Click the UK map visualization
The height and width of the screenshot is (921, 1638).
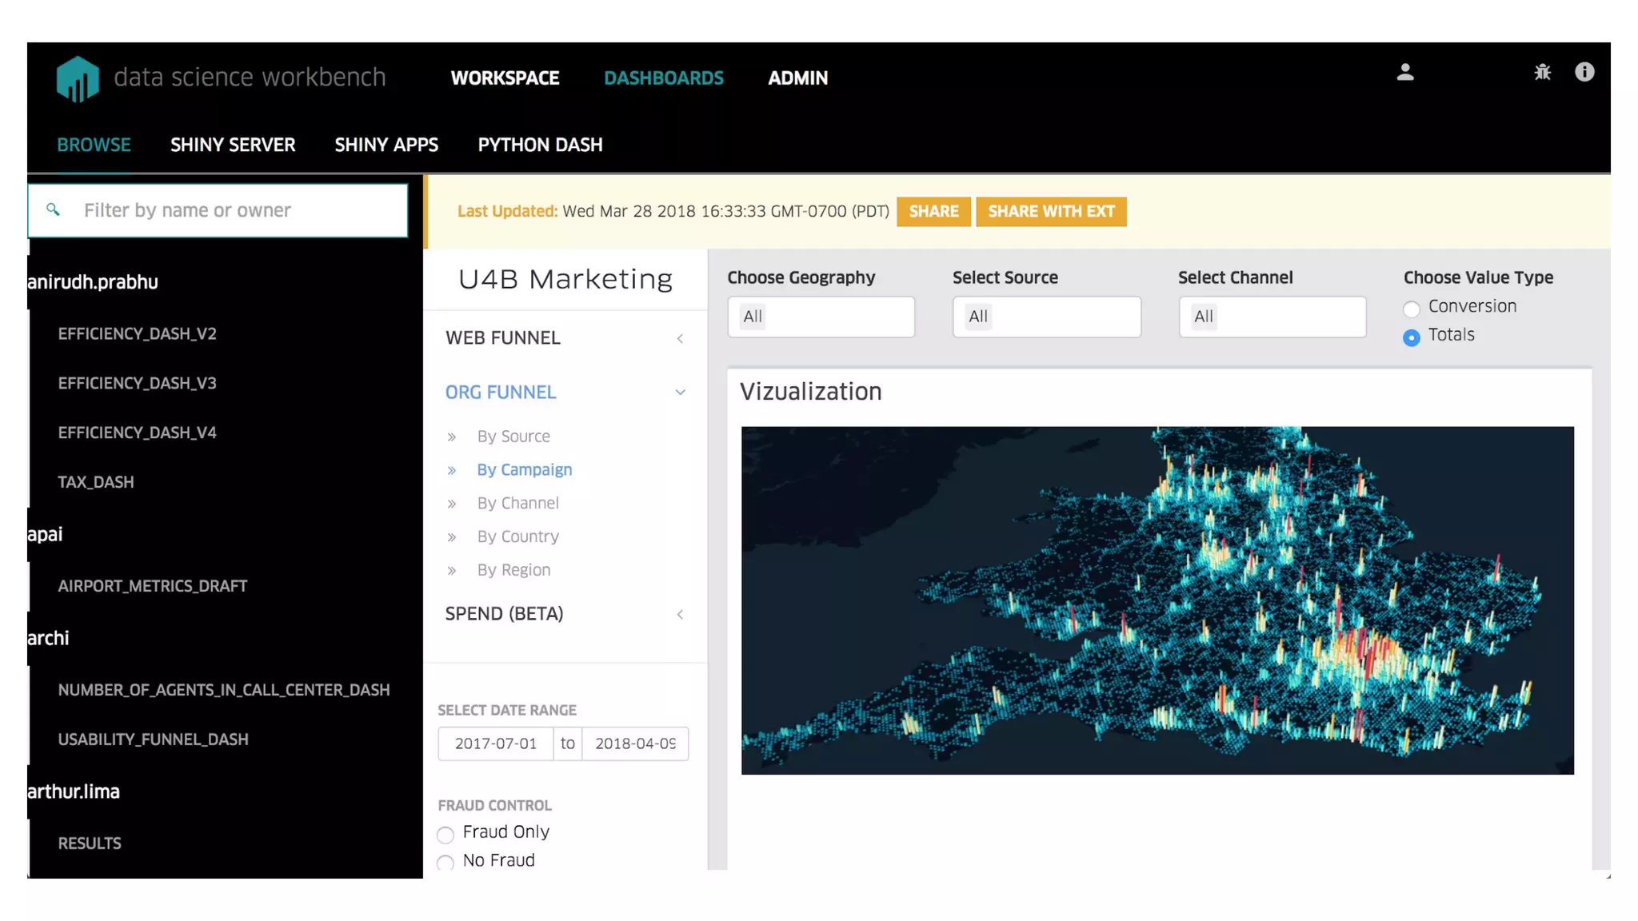point(1157,600)
